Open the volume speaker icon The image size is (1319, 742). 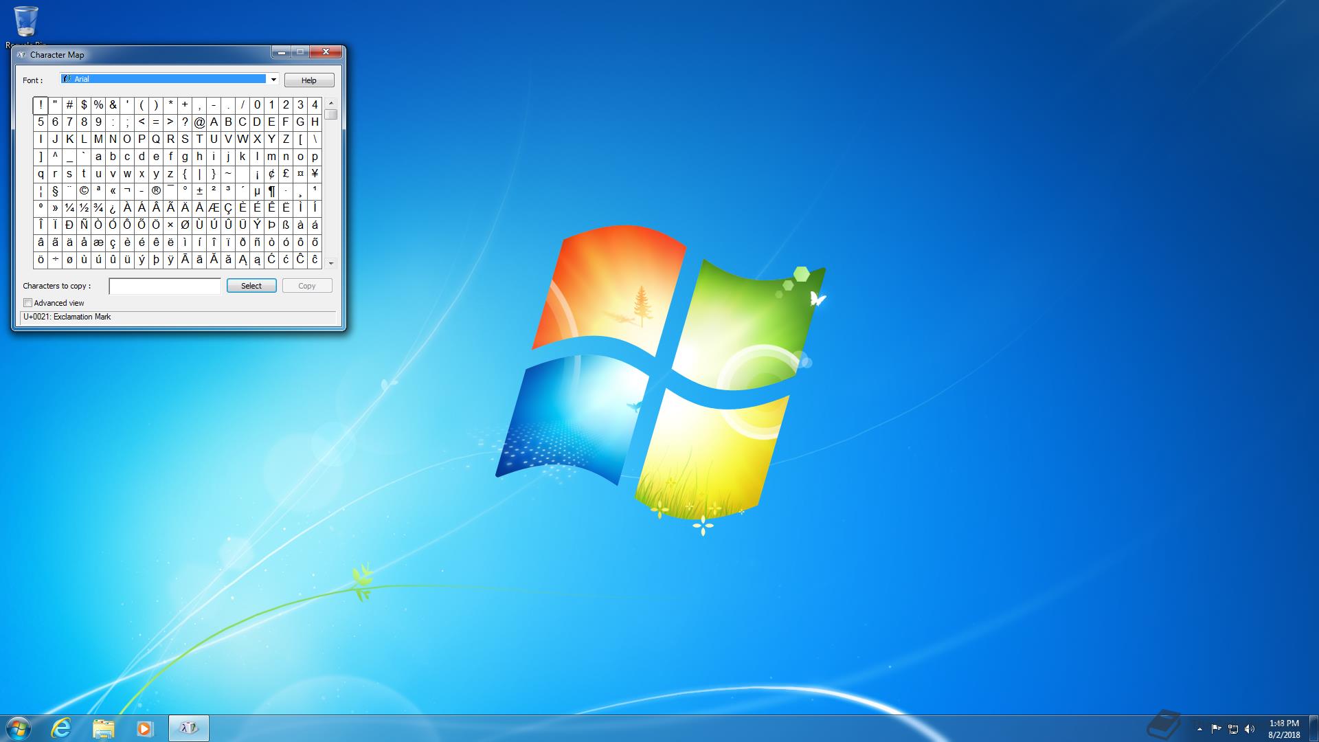coord(1250,729)
